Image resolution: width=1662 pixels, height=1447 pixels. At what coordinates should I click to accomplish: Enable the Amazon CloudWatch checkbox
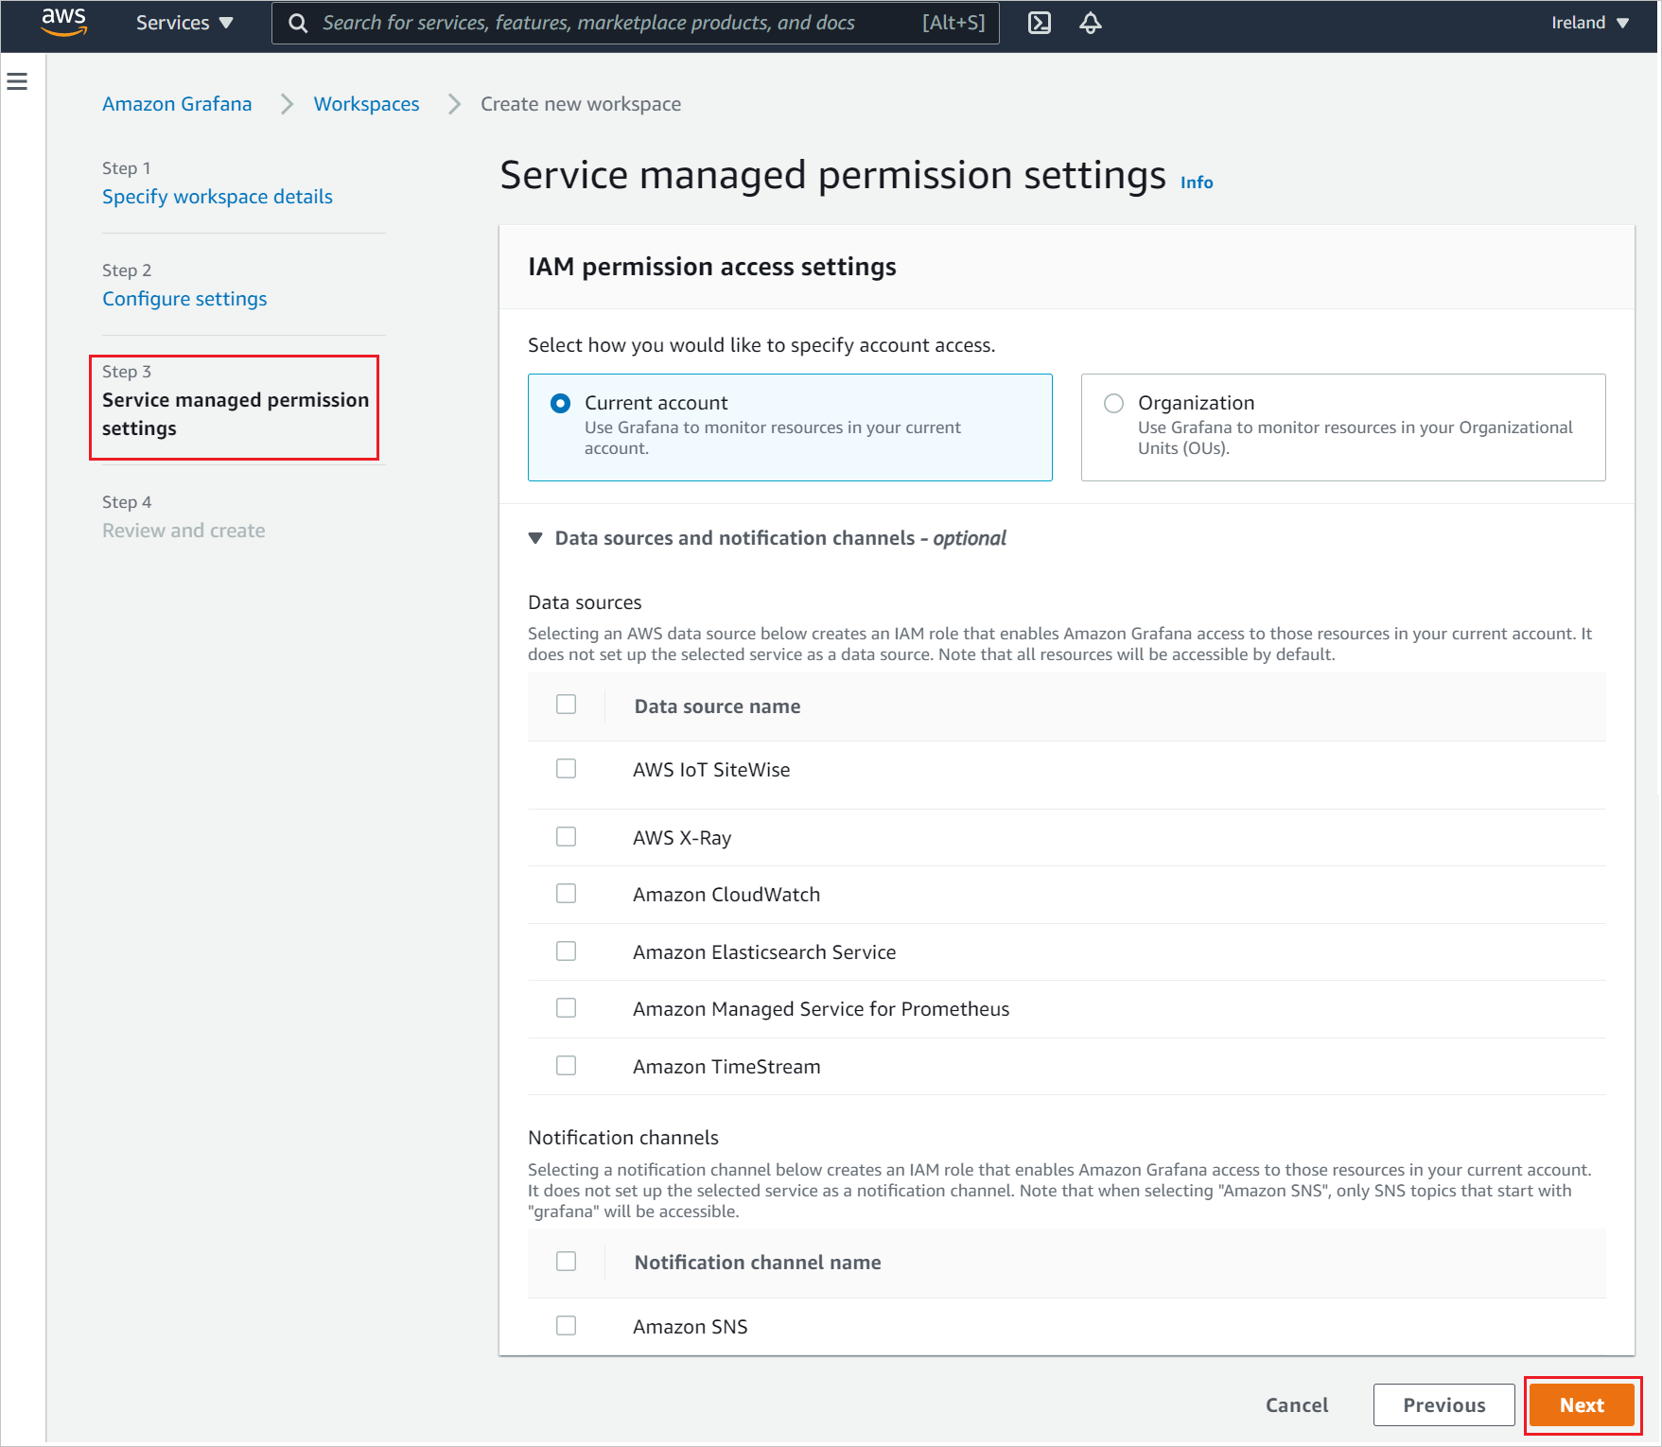(567, 894)
